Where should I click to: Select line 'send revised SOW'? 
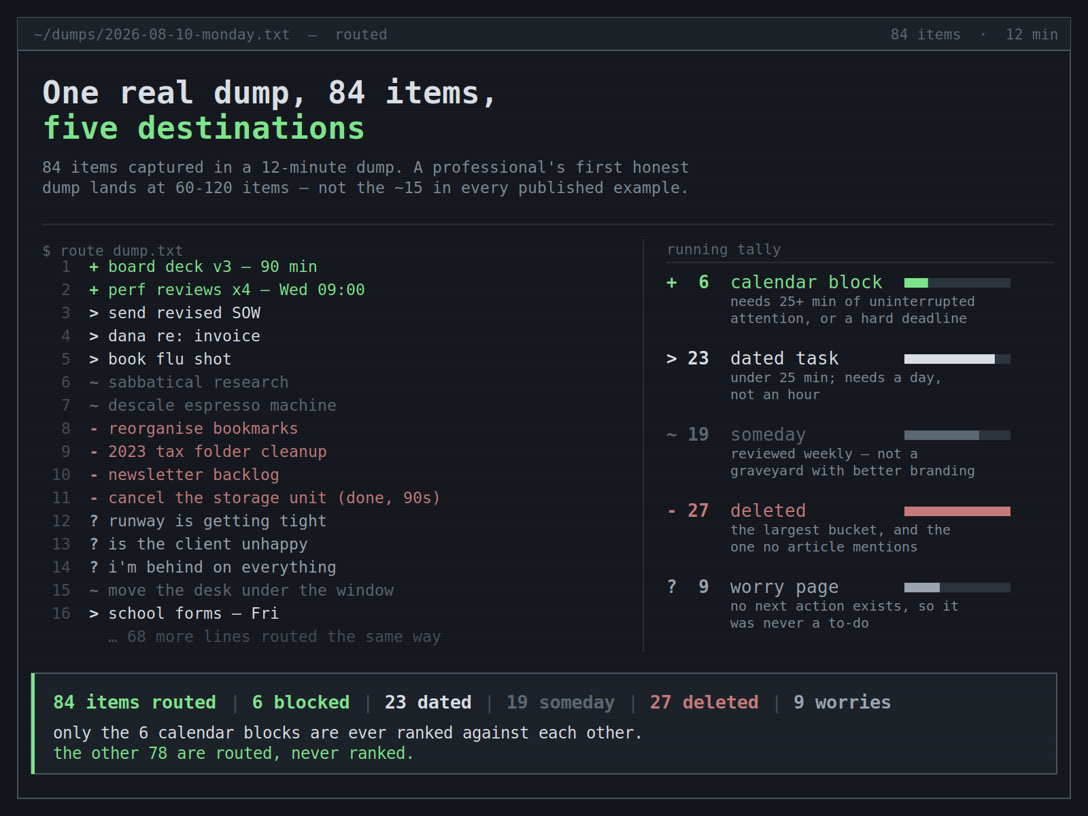coord(184,313)
